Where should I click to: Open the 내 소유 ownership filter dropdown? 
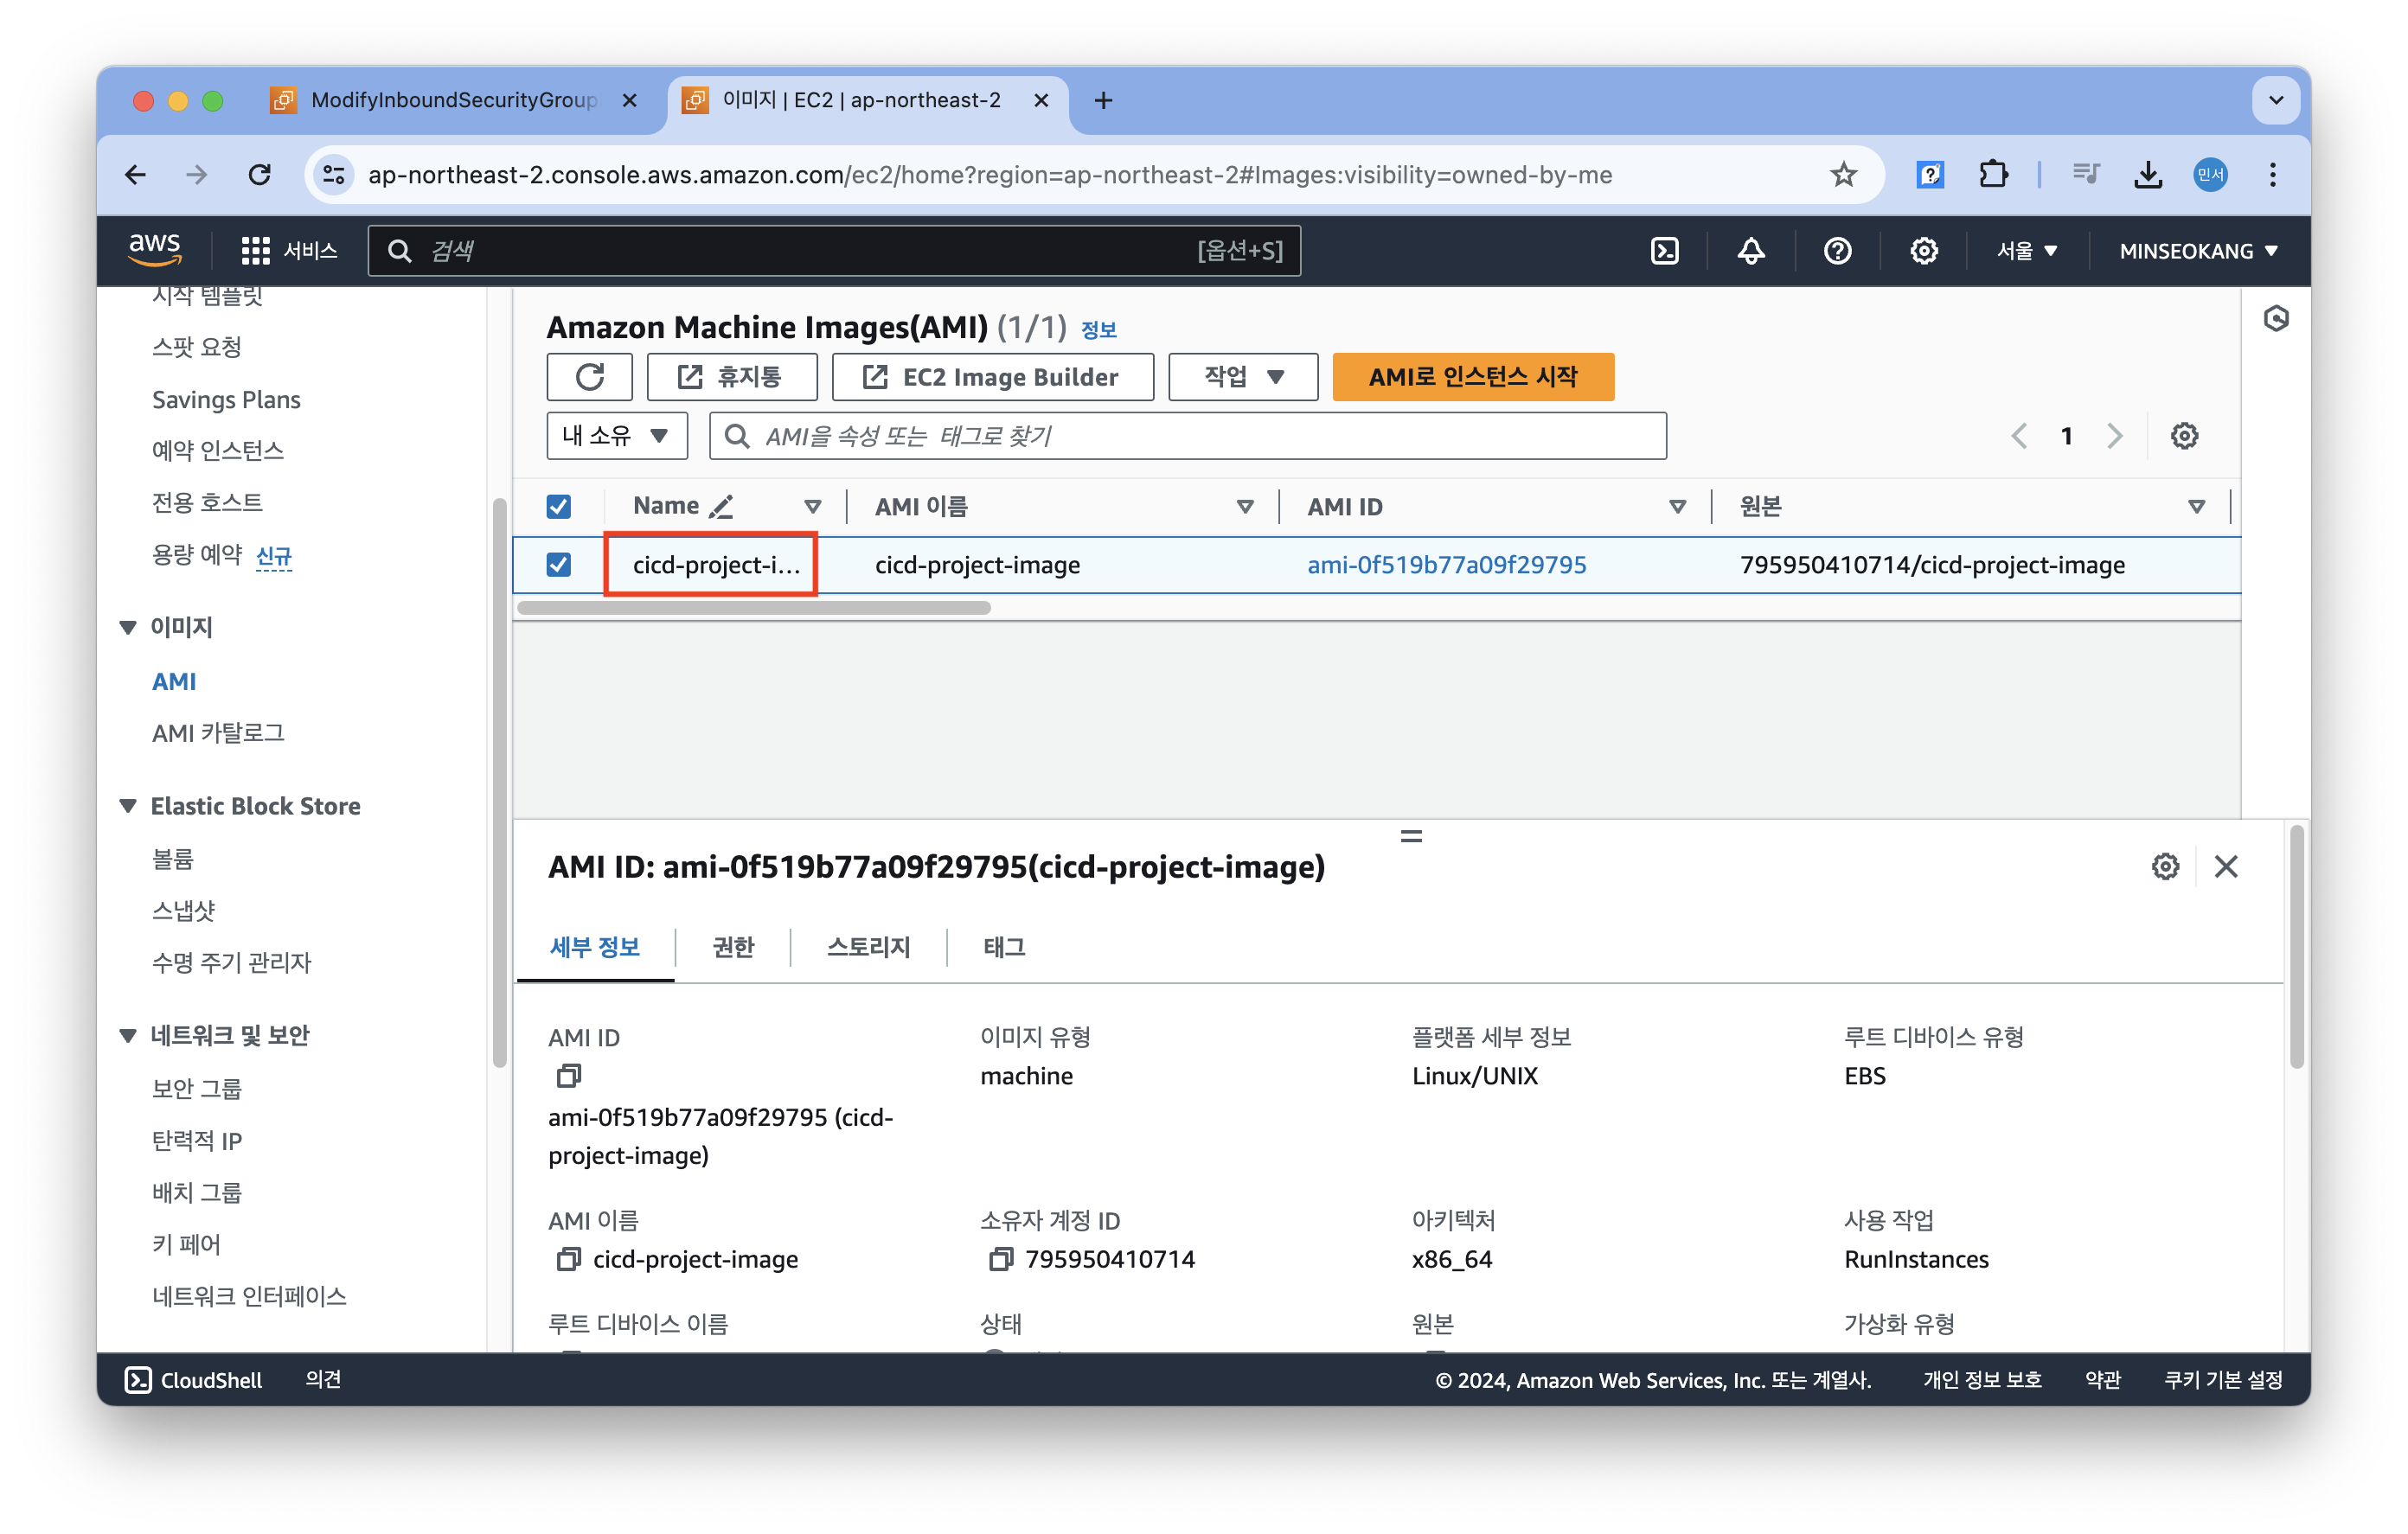[x=616, y=436]
